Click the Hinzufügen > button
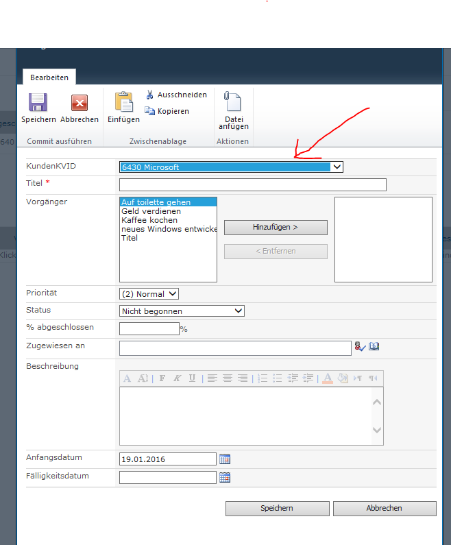Screen dimensions: 451x545 [x=276, y=228]
